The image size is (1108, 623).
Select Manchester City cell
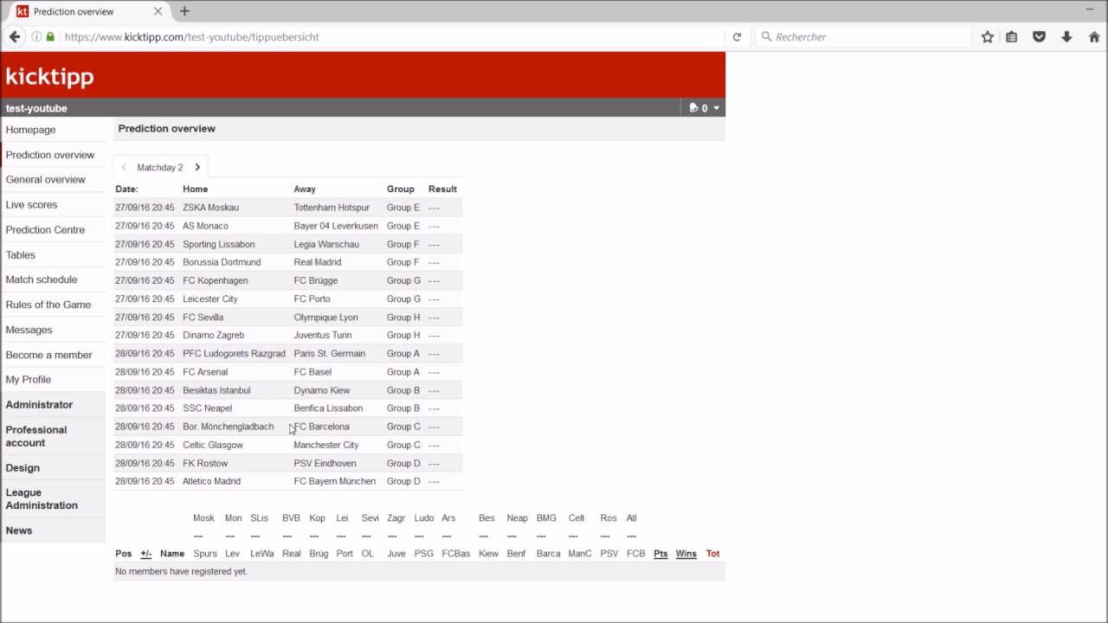coord(326,445)
